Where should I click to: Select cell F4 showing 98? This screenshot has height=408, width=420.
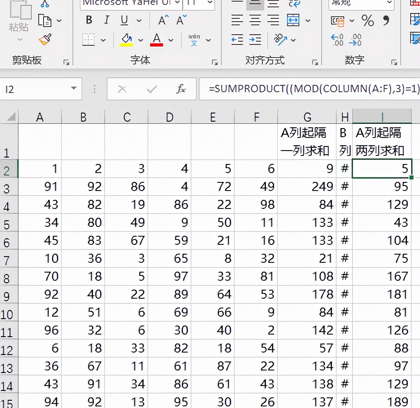click(256, 204)
